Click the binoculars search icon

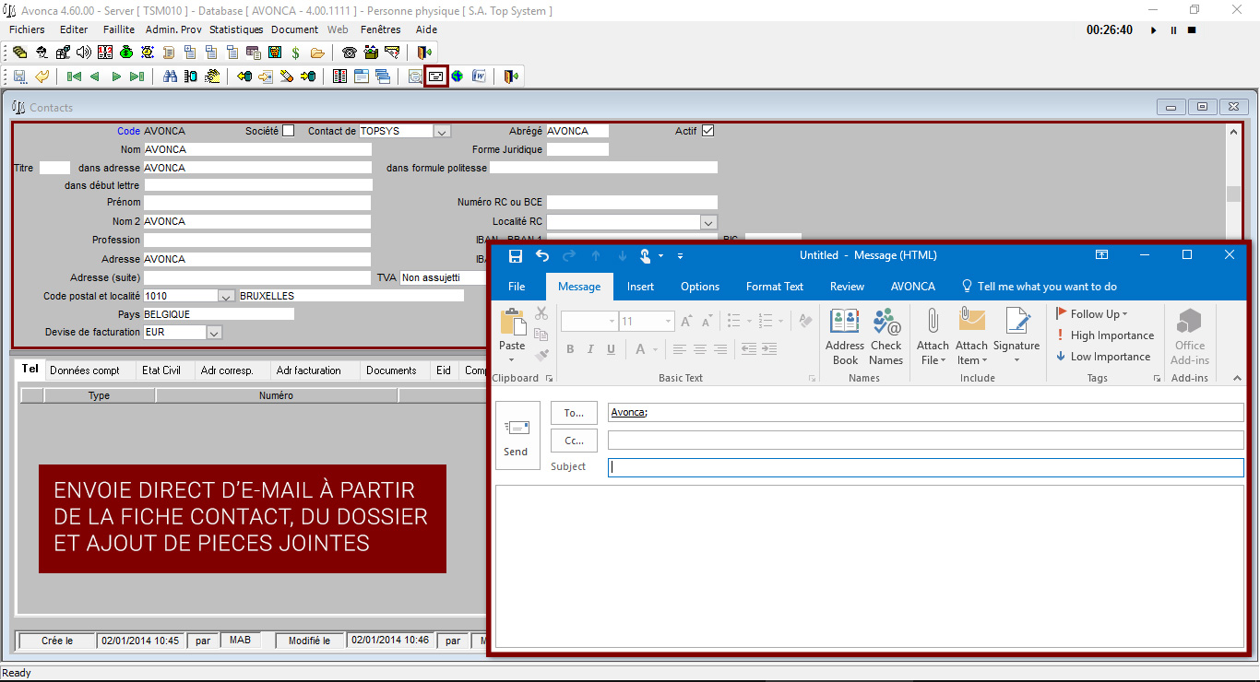(x=170, y=76)
